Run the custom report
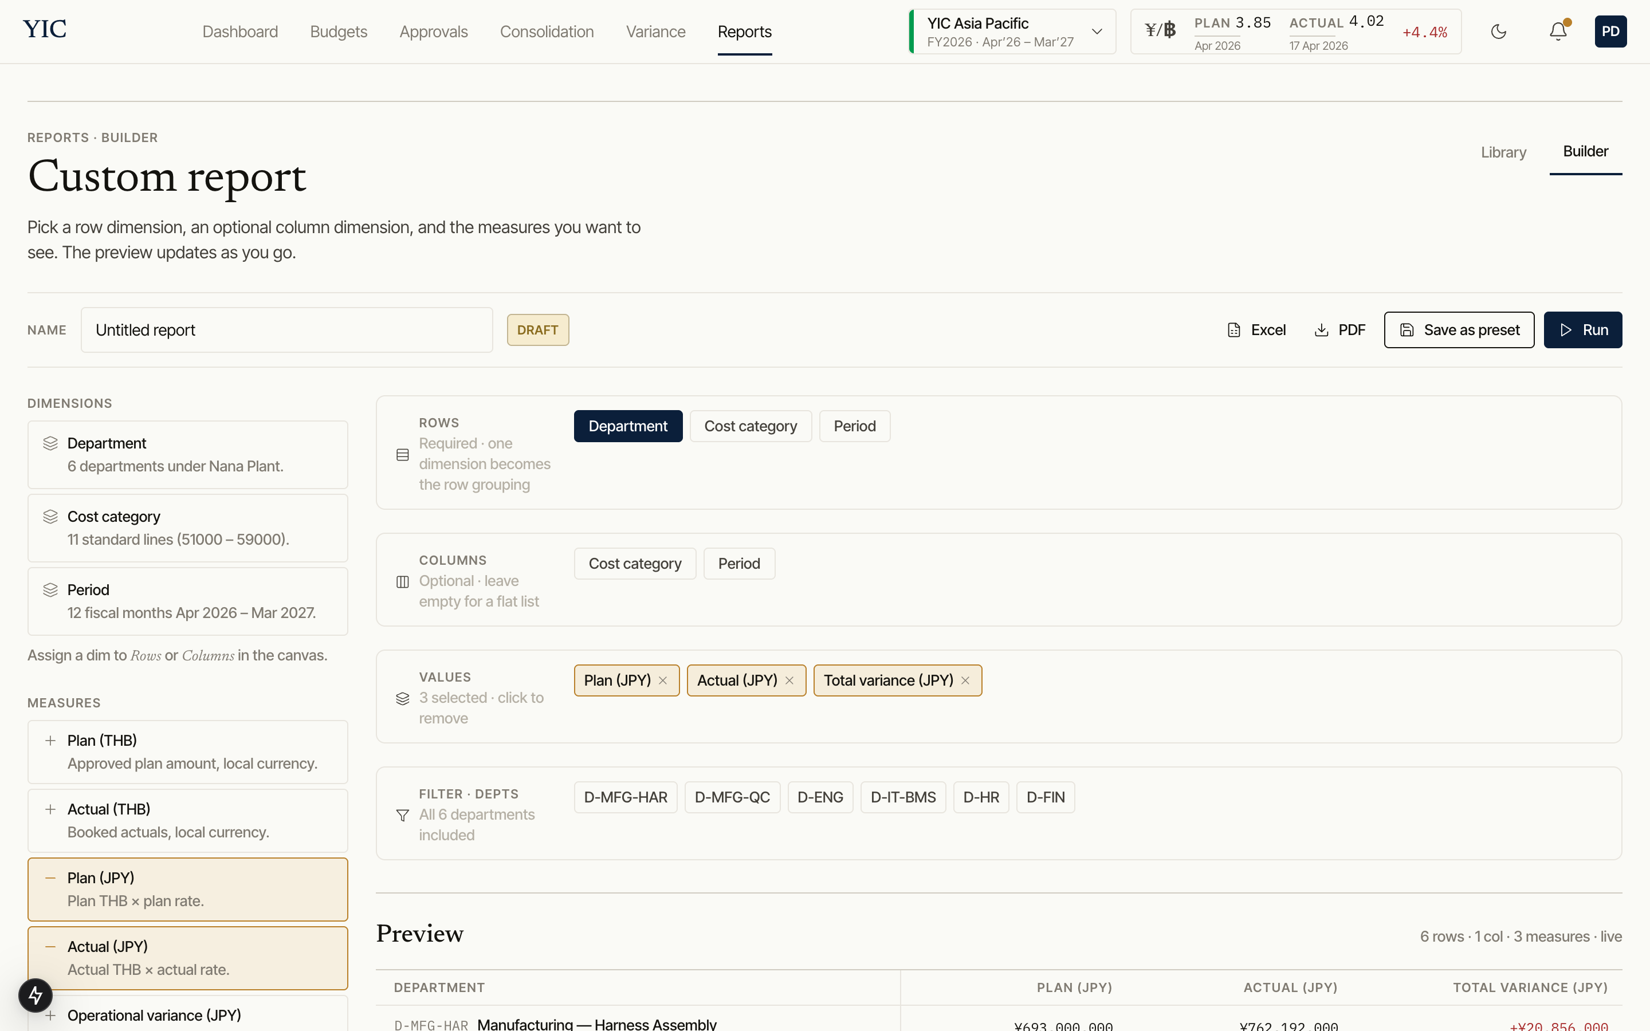The image size is (1650, 1031). click(x=1583, y=329)
